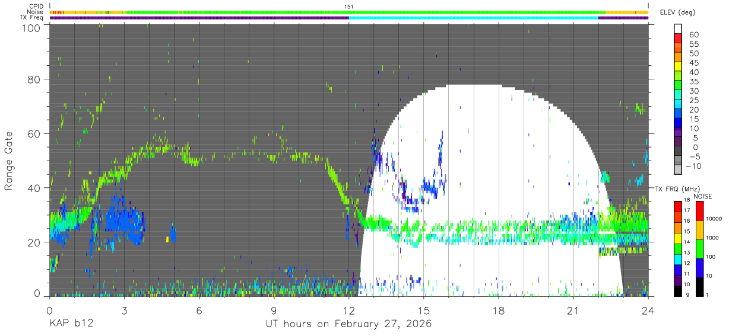Image resolution: width=729 pixels, height=336 pixels.
Task: Click the 6 hour tick on UT axis
Action: pyautogui.click(x=199, y=309)
